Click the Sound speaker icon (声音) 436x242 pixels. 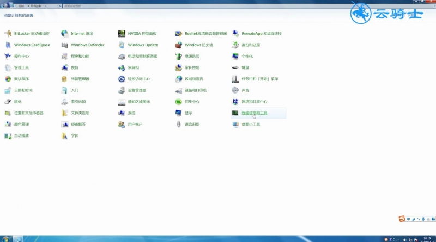(x=235, y=90)
